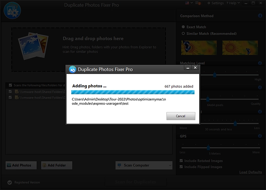
Task: Click the '667 photos added' text
Action: click(179, 87)
